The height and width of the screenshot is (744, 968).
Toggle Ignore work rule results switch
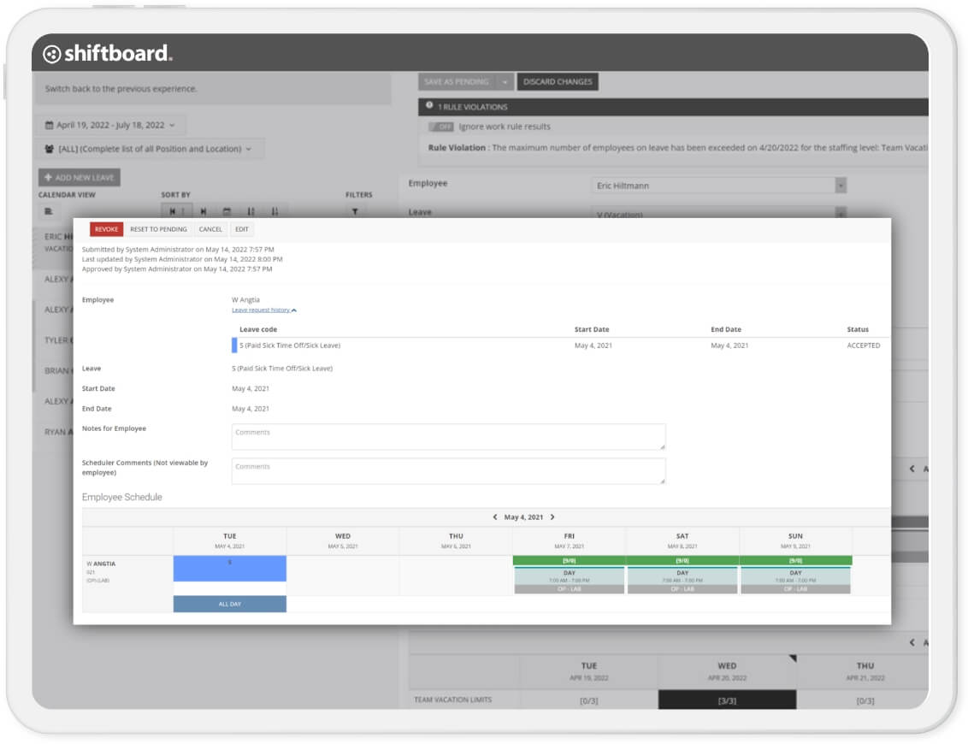[x=441, y=127]
